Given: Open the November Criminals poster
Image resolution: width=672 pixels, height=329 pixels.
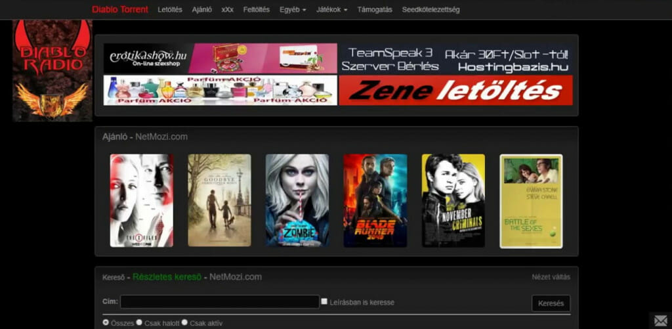Looking at the screenshot, I should 453,201.
